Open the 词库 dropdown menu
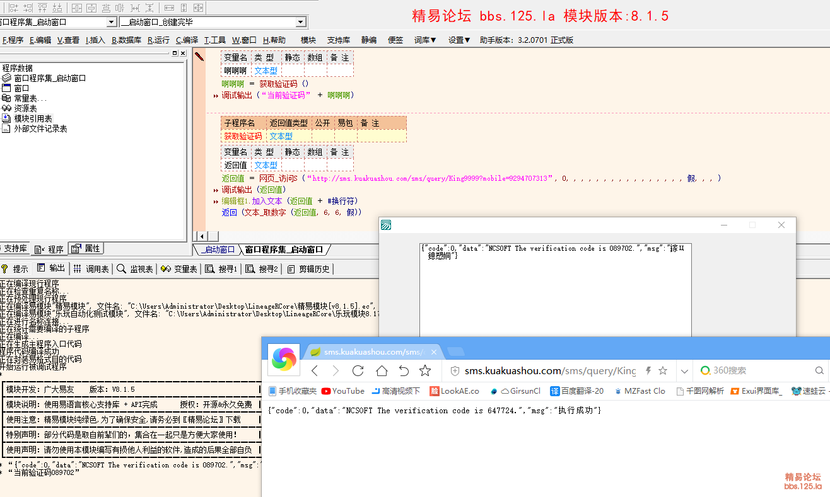Screen dimensions: 830x497 [x=425, y=40]
